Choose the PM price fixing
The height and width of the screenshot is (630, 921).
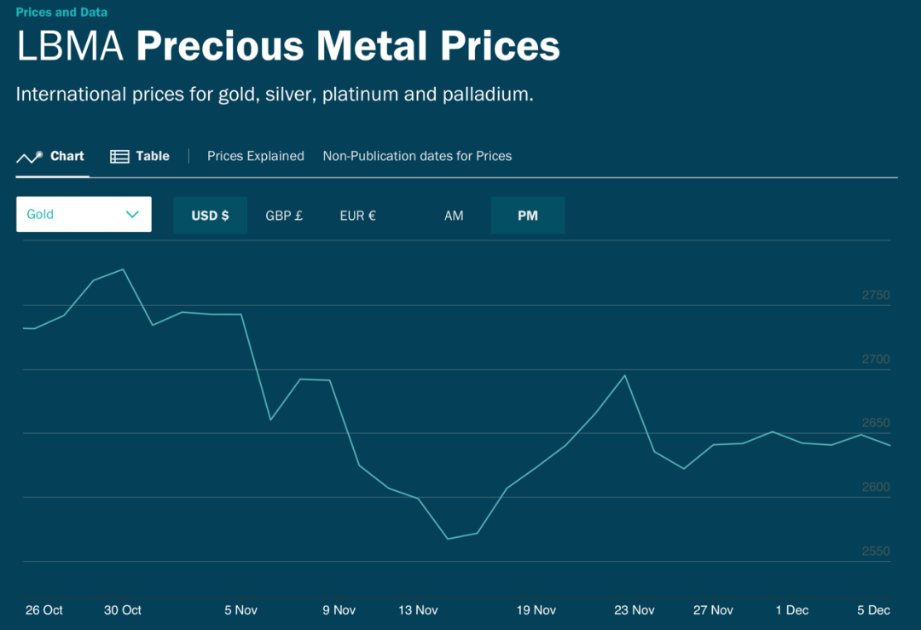click(x=528, y=216)
